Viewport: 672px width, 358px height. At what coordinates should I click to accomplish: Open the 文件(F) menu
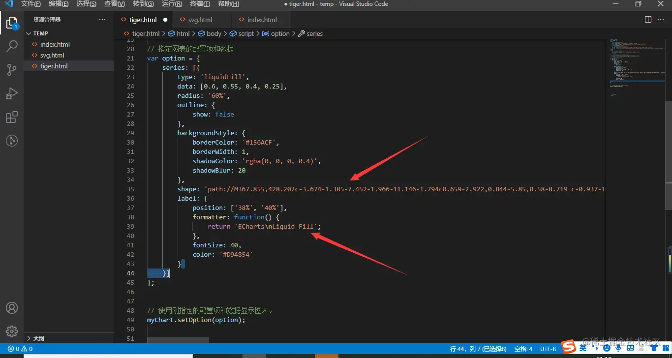click(x=31, y=4)
